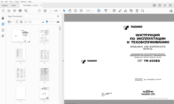The height and width of the screenshot is (104, 174).
Task: Reduce thumbnail size small mountain icon
Action: coord(43,22)
